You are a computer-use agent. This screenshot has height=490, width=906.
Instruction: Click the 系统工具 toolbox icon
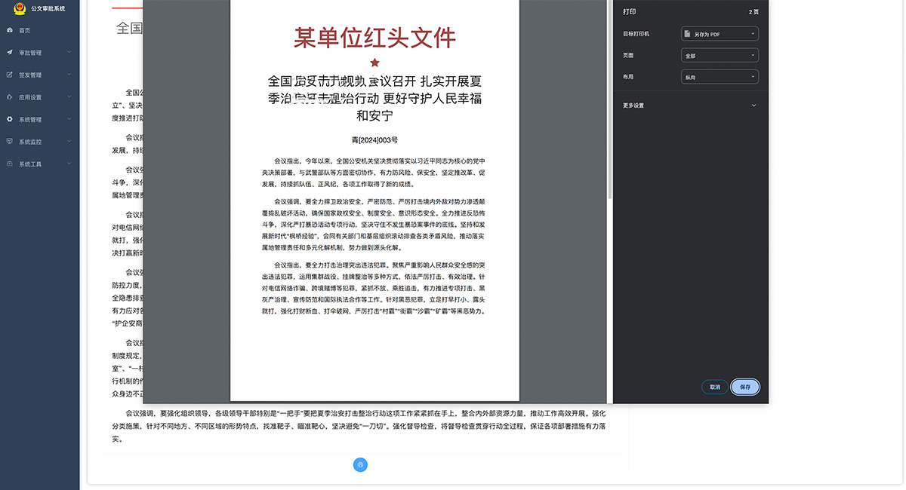point(10,164)
